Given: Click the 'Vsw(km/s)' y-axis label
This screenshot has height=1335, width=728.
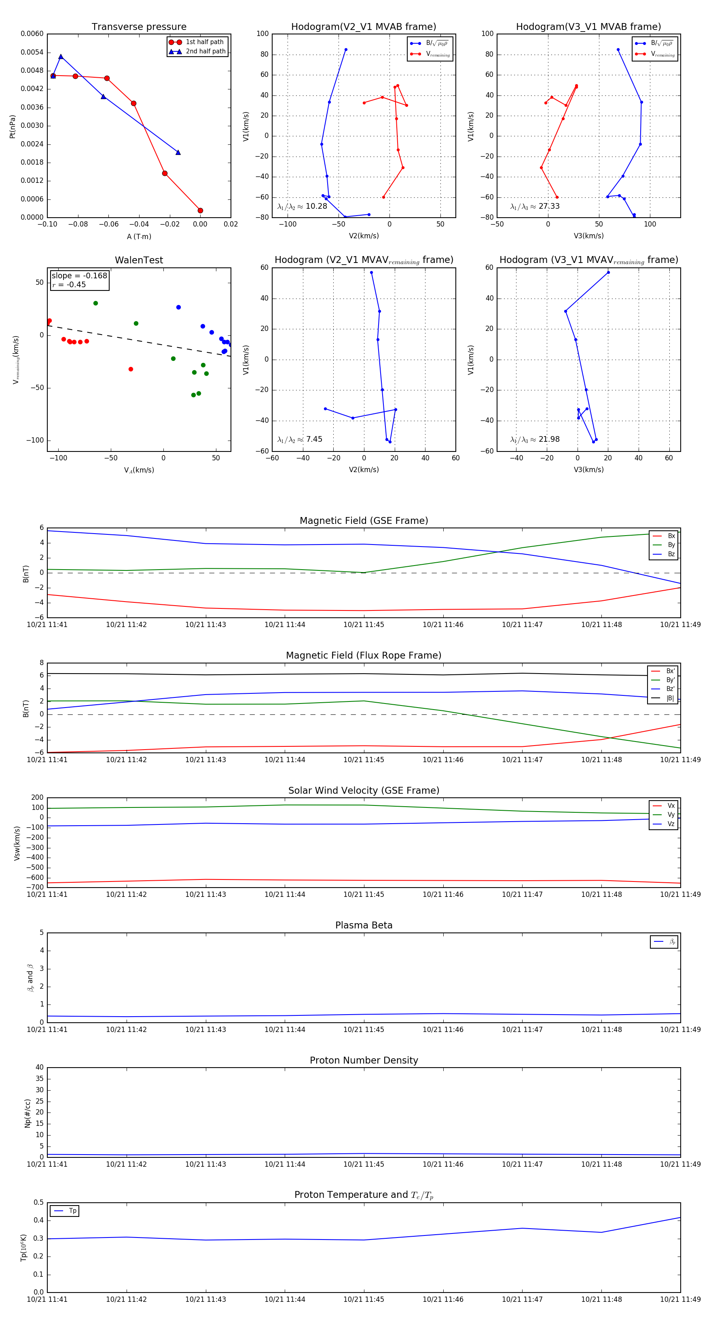Looking at the screenshot, I should (x=17, y=843).
